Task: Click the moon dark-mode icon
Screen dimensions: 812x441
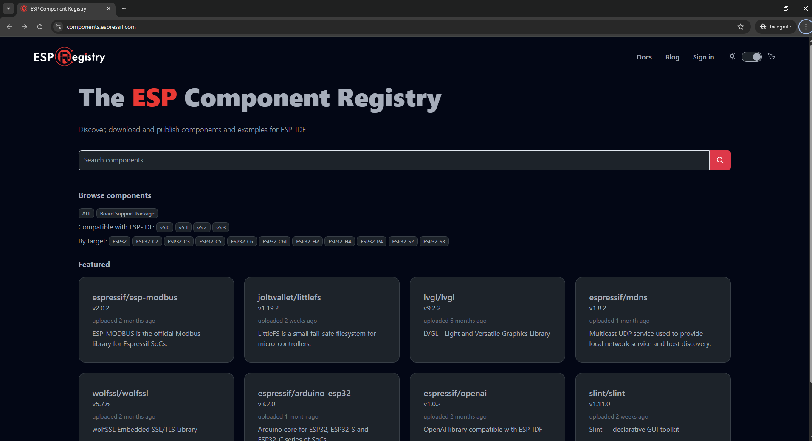Action: click(x=772, y=56)
